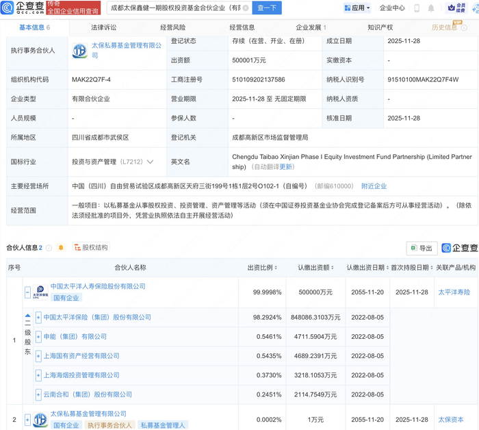Viewport: 479px width, 430px height.
Task: Click the bell icon beside 合伙人信息
Action: [61, 247]
